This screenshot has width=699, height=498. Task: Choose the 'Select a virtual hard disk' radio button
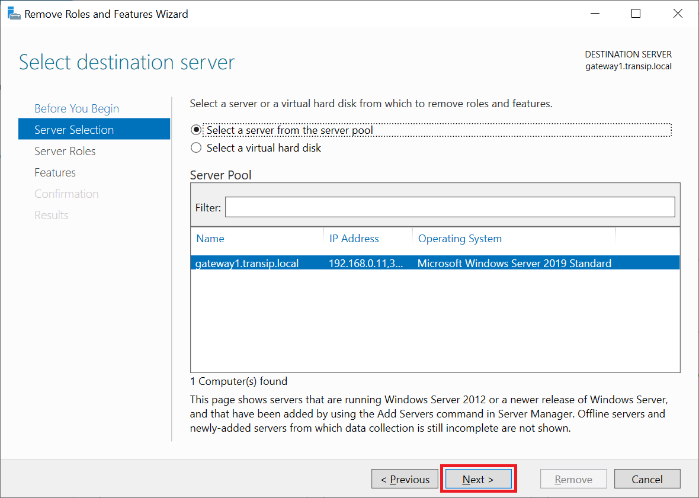click(197, 148)
